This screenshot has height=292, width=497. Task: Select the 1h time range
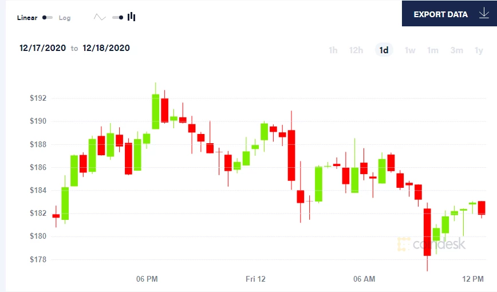click(333, 50)
